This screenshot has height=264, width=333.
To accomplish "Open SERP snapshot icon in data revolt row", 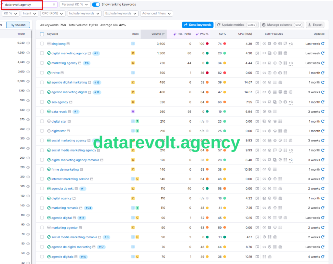I will pyautogui.click(x=257, y=112).
